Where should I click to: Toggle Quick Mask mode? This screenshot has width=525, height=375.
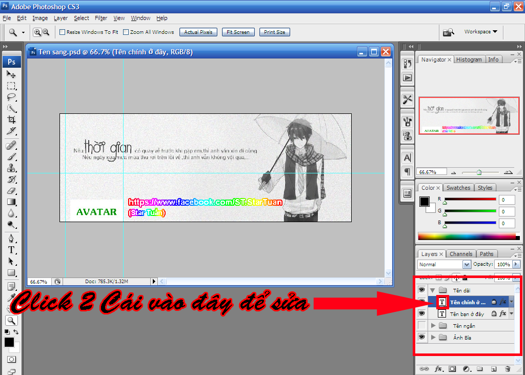[x=11, y=360]
